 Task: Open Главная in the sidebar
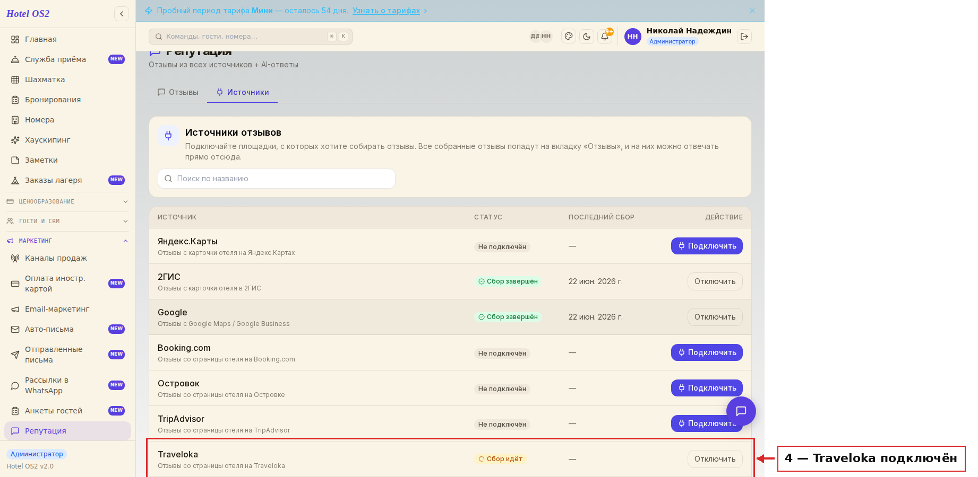[67, 39]
